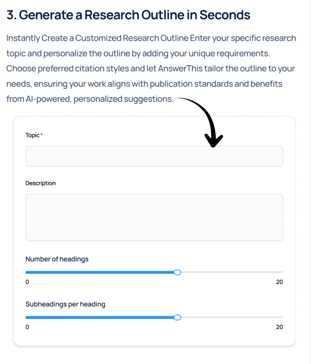Click the 0 minimum label under the headings slider

coord(27,282)
